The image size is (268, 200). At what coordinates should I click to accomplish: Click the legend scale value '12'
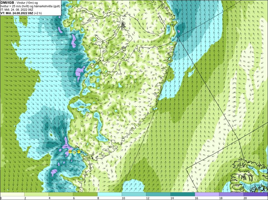[148, 198]
